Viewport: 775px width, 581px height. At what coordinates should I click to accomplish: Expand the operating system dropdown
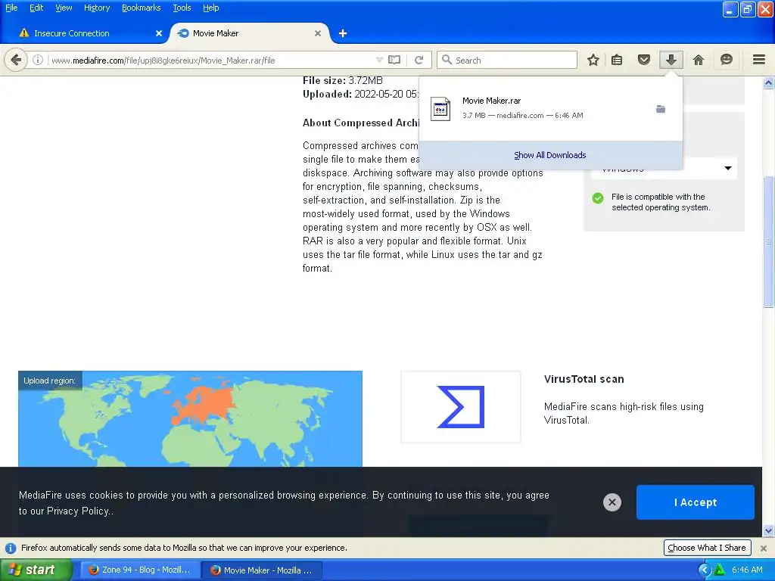point(727,168)
